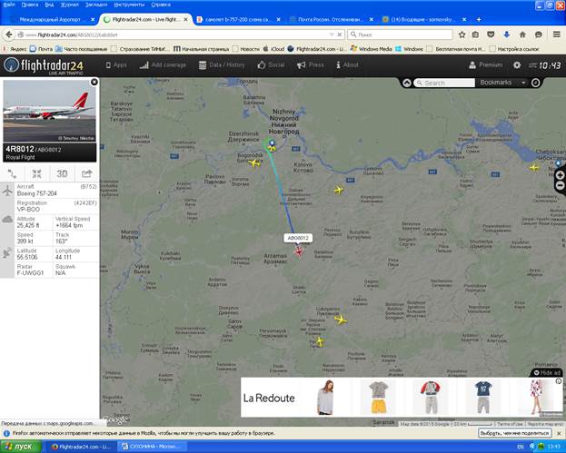Close the Flightradar24.com tab

186,19
